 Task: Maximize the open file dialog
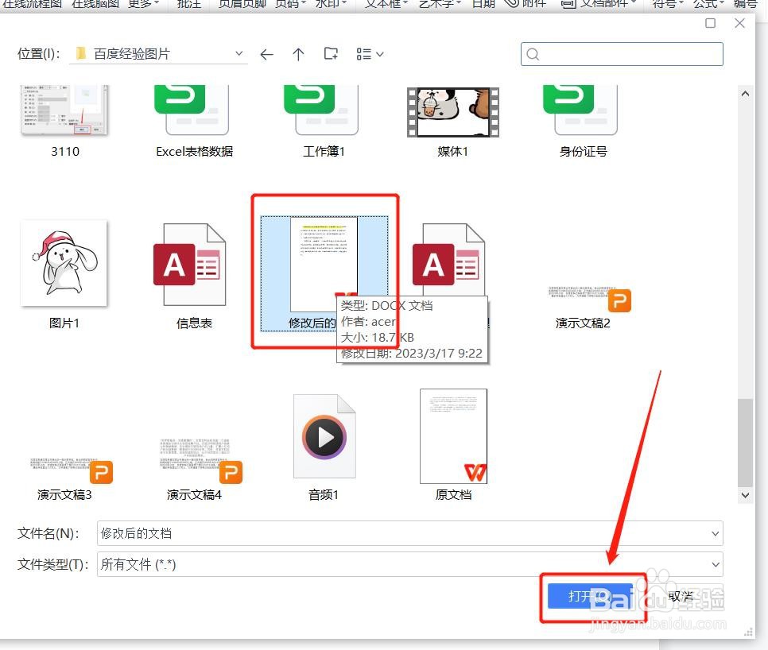[x=710, y=23]
